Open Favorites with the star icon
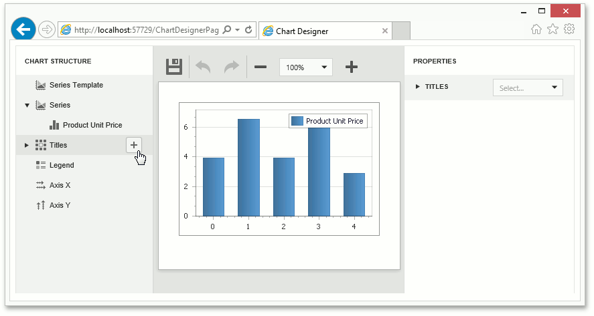The height and width of the screenshot is (316, 594). pyautogui.click(x=552, y=29)
